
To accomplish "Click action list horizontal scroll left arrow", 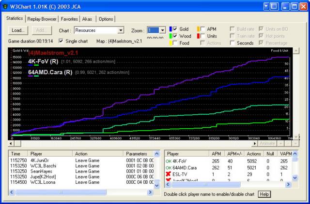I will tap(12, 192).
